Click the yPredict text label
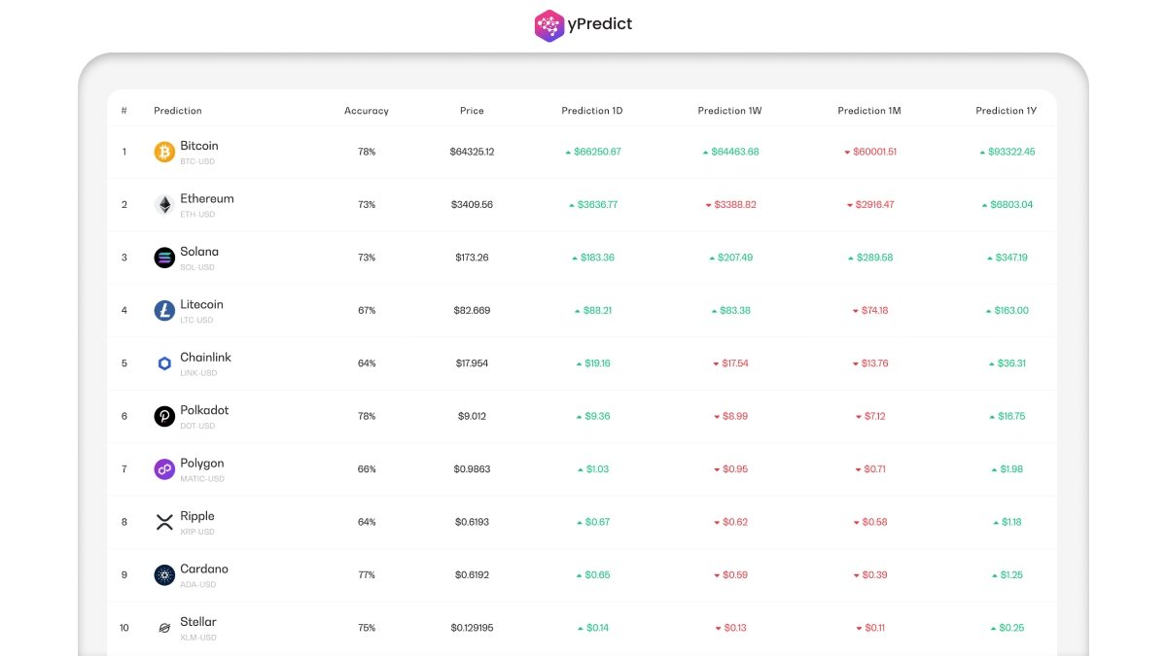1167x656 pixels. coord(601,25)
